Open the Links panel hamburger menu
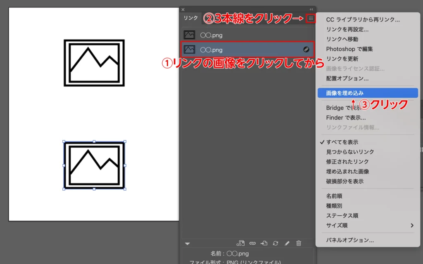423x264 pixels. (311, 18)
